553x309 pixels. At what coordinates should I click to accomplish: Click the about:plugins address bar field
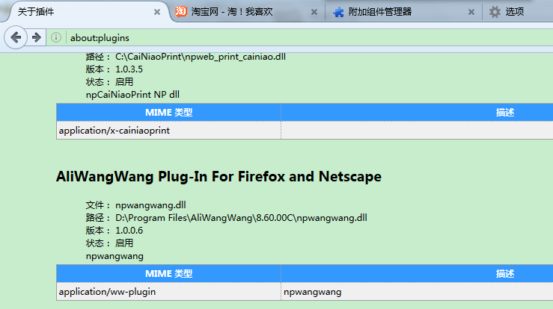(x=299, y=37)
